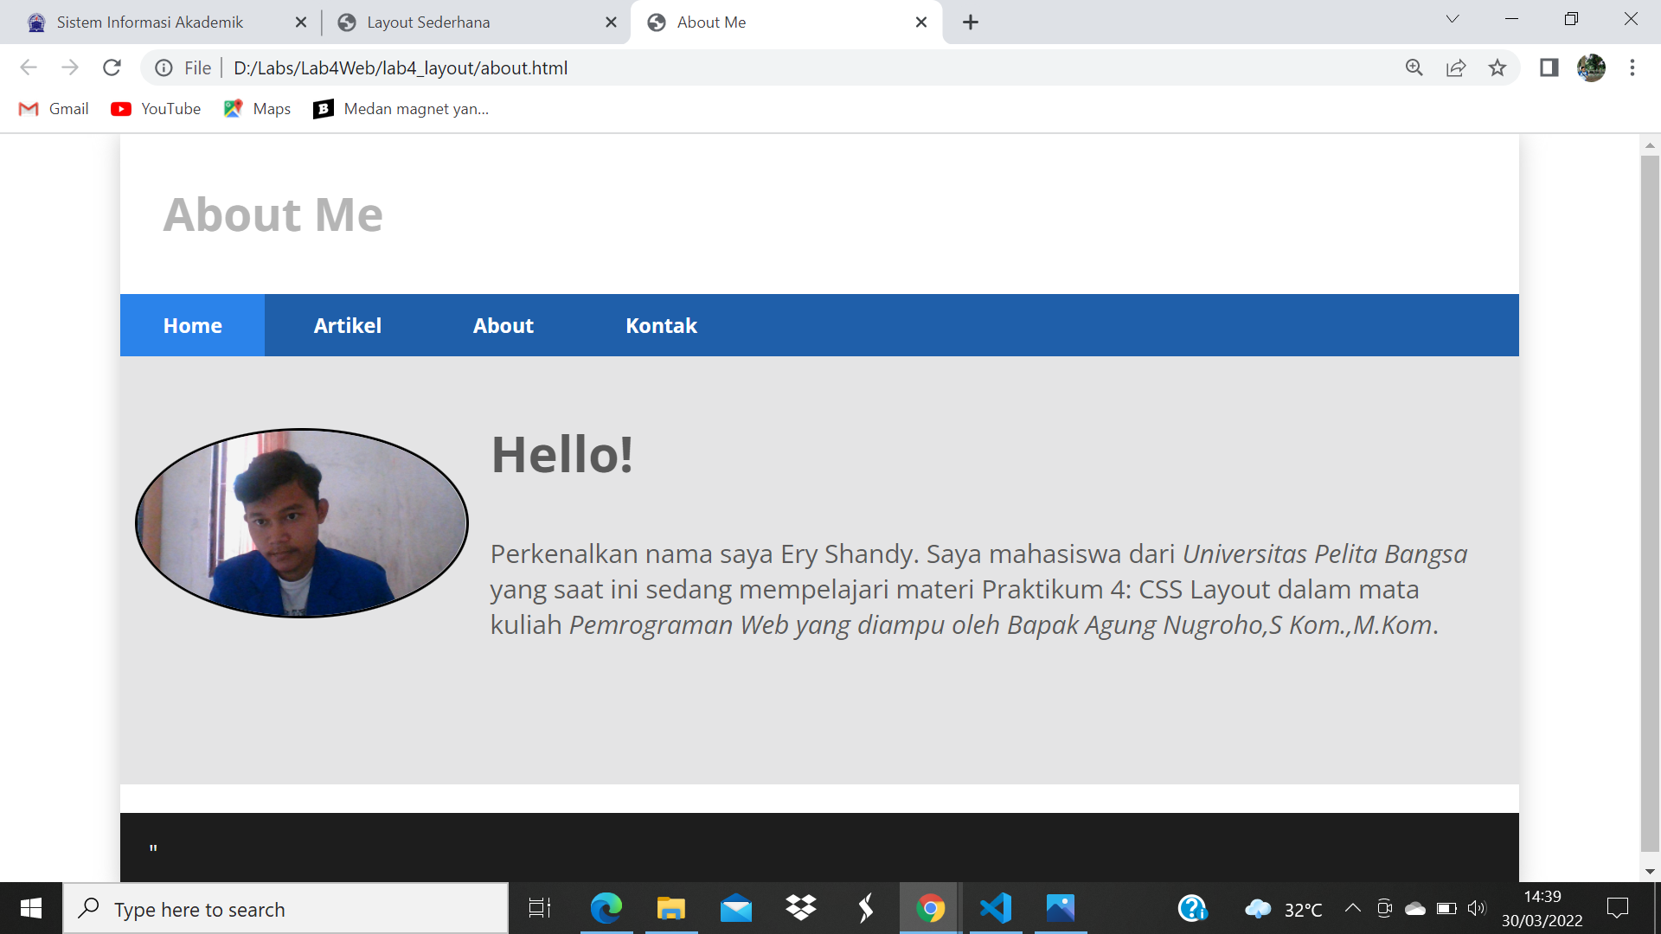Image resolution: width=1661 pixels, height=934 pixels.
Task: Open the Chrome profile avatar menu
Action: [1592, 67]
